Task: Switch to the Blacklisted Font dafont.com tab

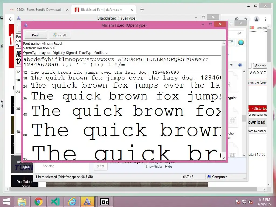Action: pyautogui.click(x=104, y=10)
